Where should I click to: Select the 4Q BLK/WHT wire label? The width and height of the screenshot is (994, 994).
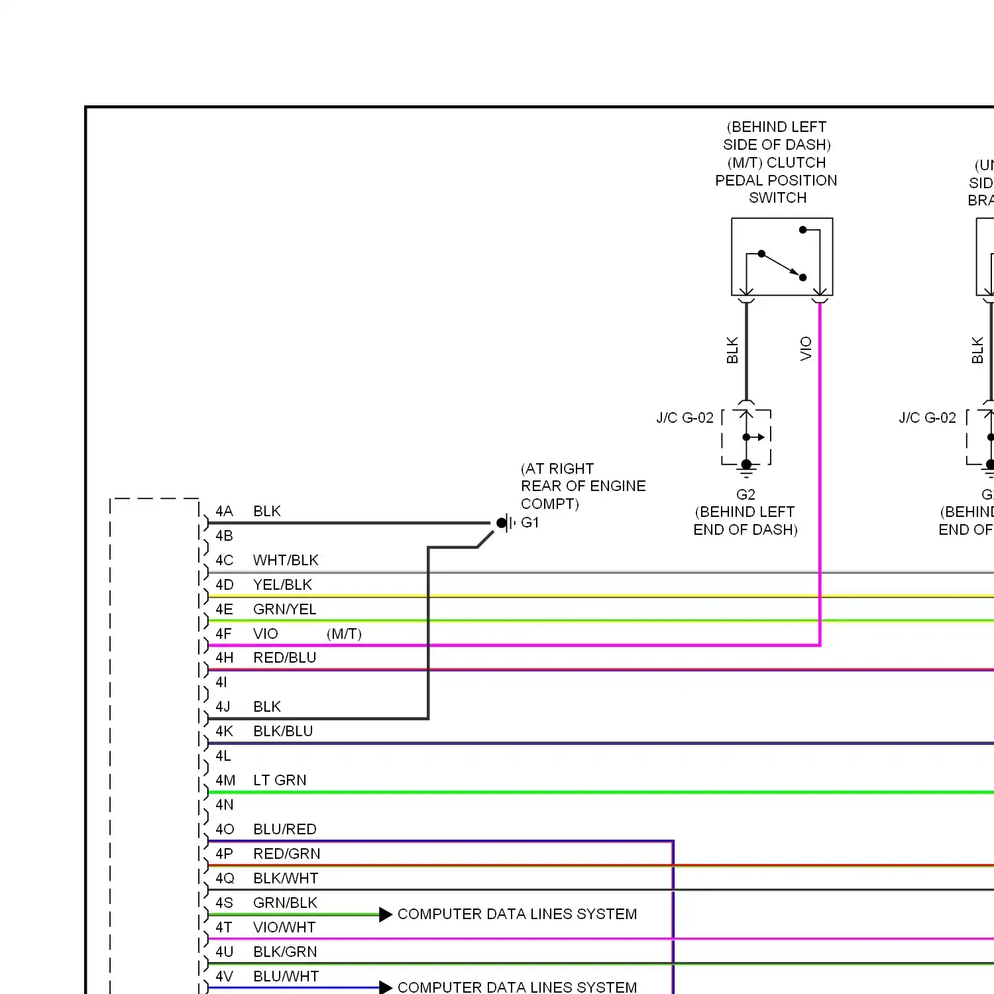266,878
